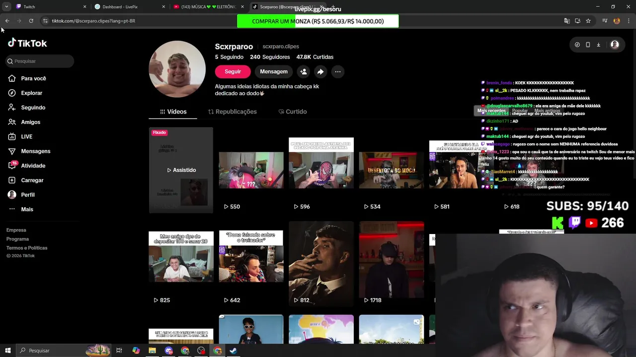Click the download app icon in top-right pill
636x357 pixels.
click(598, 45)
